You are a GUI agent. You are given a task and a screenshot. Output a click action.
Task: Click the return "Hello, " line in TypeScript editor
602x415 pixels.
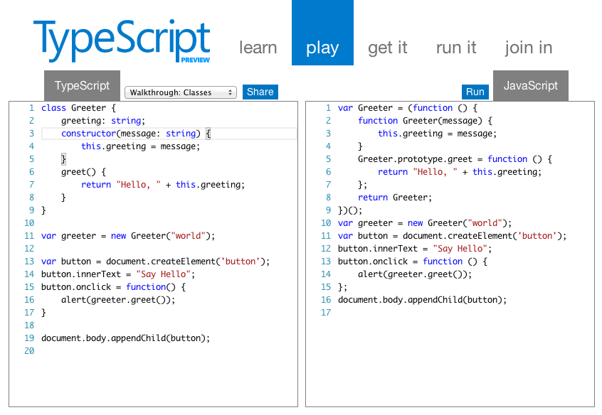pos(163,185)
